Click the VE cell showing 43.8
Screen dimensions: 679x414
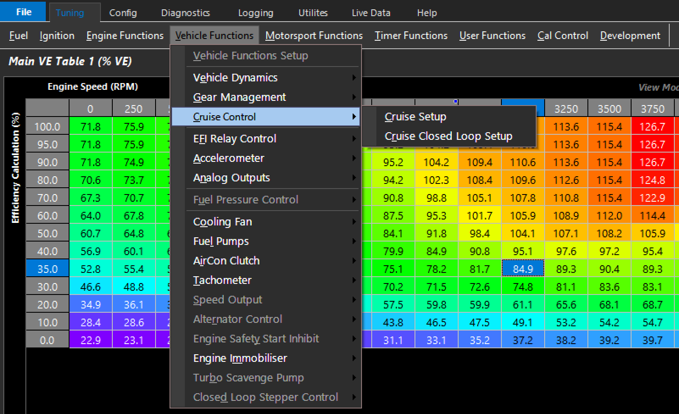[393, 322]
